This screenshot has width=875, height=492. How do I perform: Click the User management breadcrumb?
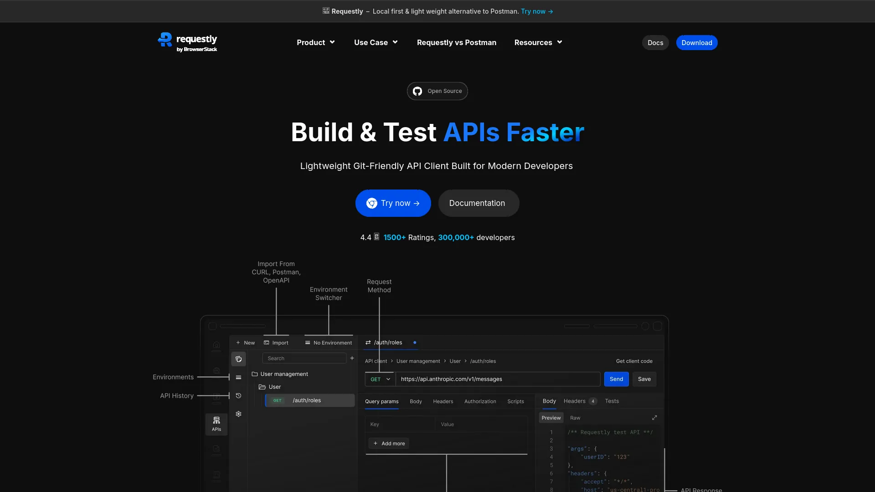tap(418, 361)
